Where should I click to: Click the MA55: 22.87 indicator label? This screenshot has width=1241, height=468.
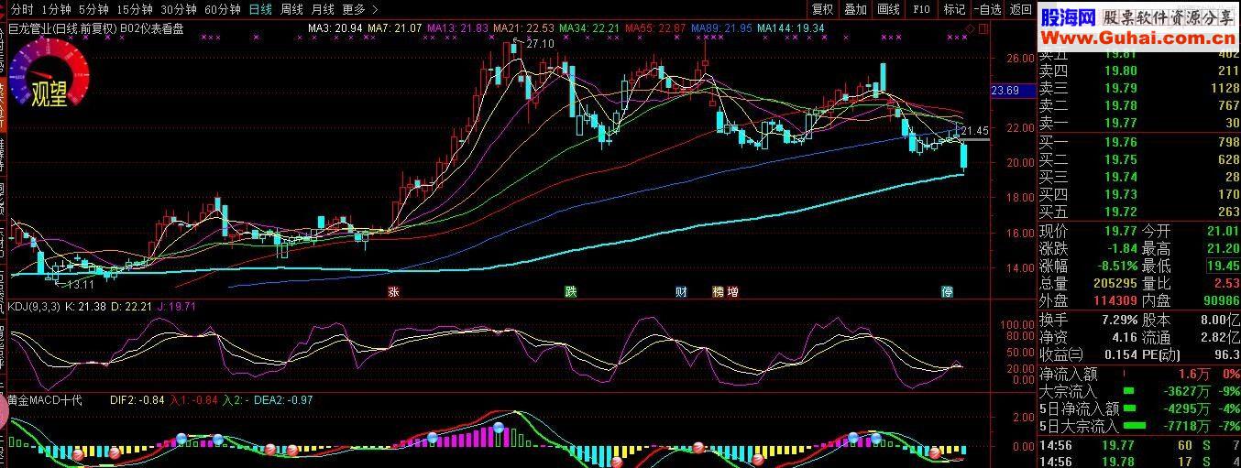click(x=655, y=28)
